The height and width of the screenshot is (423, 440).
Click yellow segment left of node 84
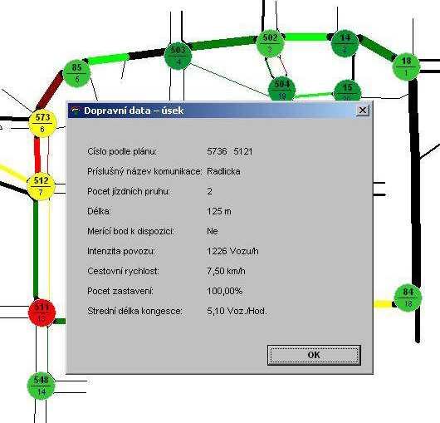pos(384,303)
